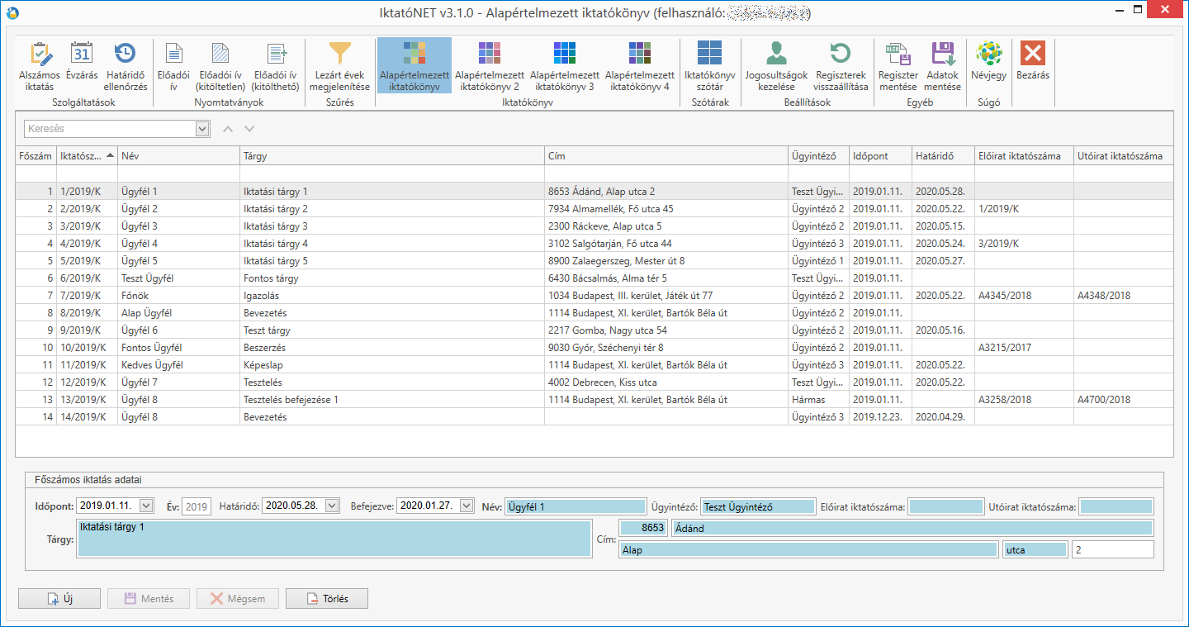
Task: Select the Teszt Ügyfél row
Action: click(594, 278)
